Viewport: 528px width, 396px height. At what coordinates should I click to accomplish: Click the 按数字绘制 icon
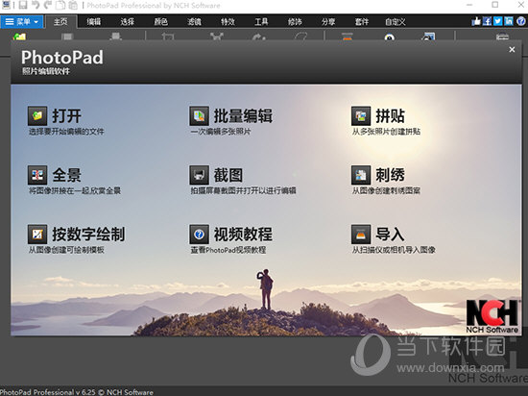point(37,235)
